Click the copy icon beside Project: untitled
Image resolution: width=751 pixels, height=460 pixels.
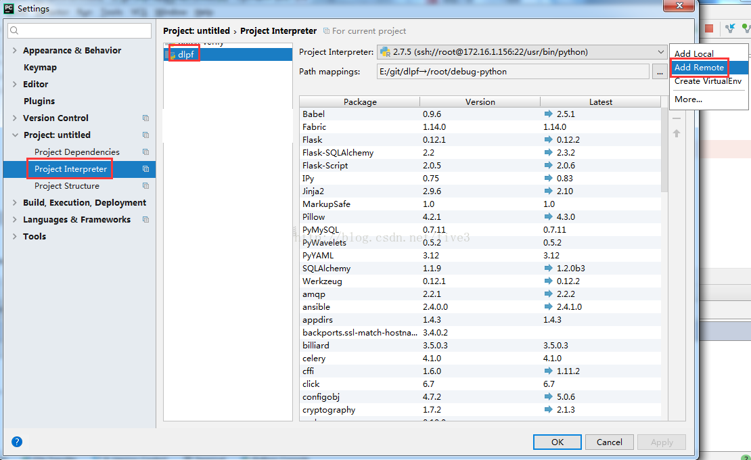pyautogui.click(x=145, y=135)
